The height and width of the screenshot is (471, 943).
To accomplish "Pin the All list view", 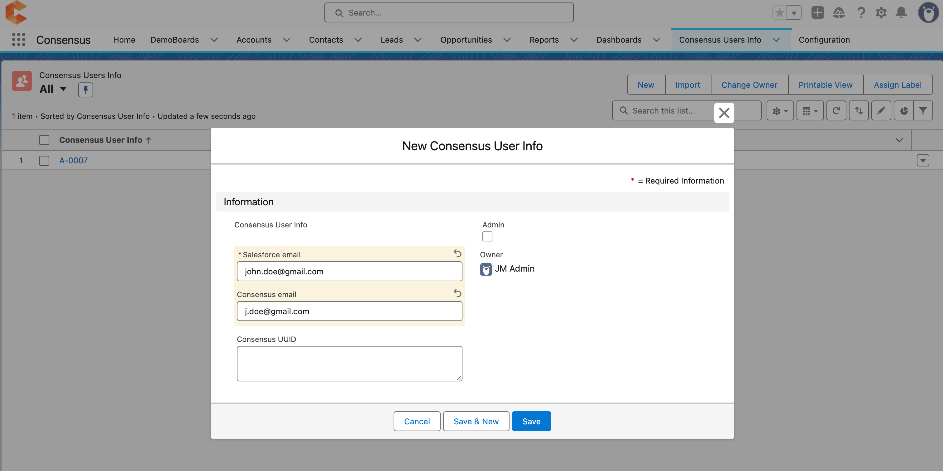I will [85, 90].
